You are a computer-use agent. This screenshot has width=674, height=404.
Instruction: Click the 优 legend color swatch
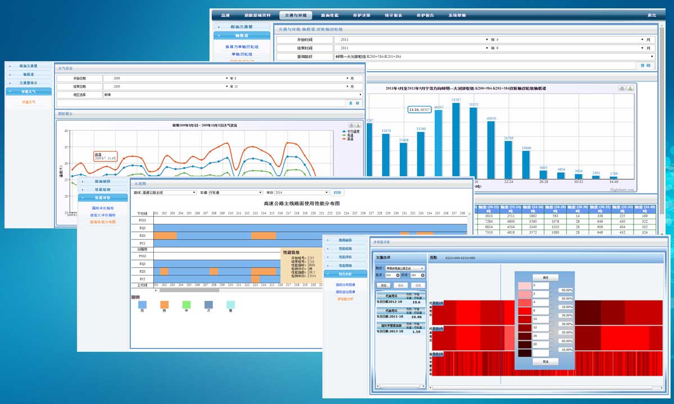point(142,305)
